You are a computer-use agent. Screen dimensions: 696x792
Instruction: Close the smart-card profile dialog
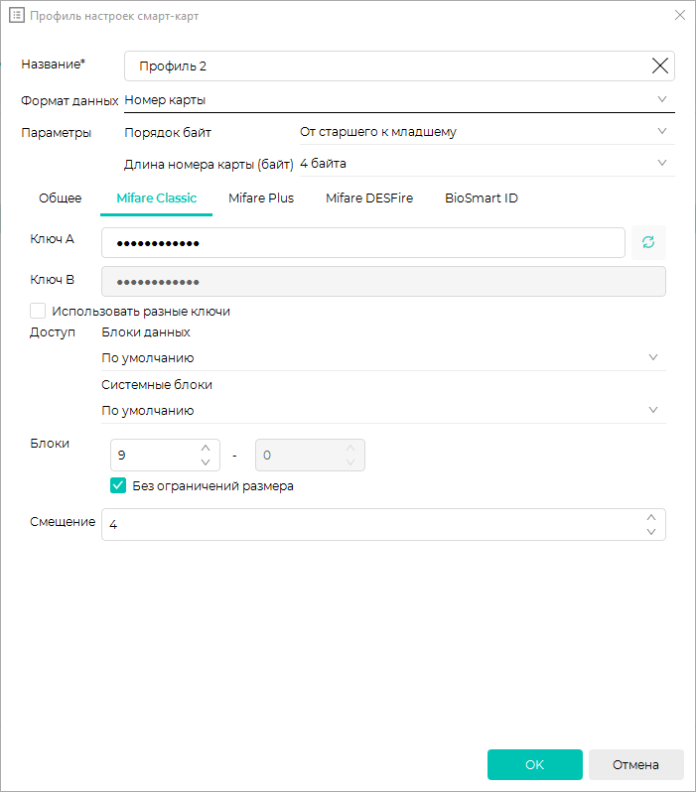[680, 15]
